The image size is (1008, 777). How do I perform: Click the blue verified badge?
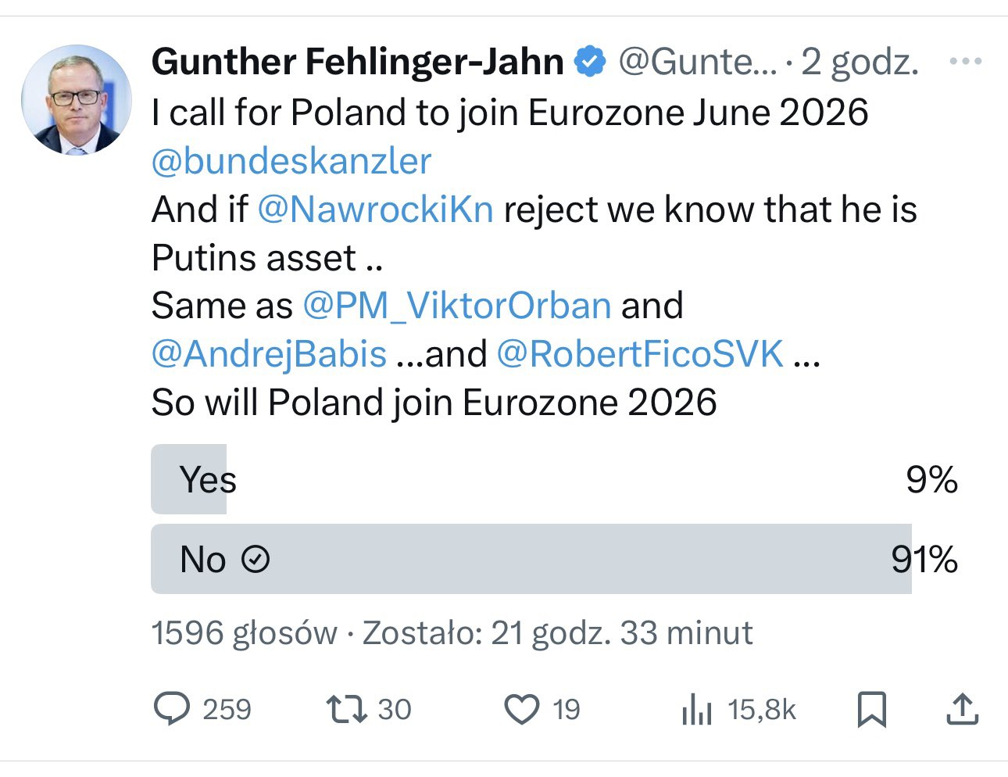click(591, 63)
